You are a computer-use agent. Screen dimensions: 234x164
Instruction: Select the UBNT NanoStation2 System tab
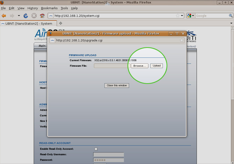click(28, 23)
